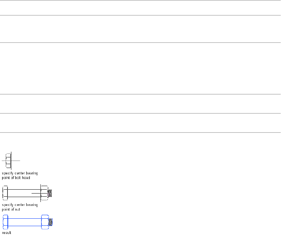Select the 'specify center bearing point of nut' caption

[20, 207]
